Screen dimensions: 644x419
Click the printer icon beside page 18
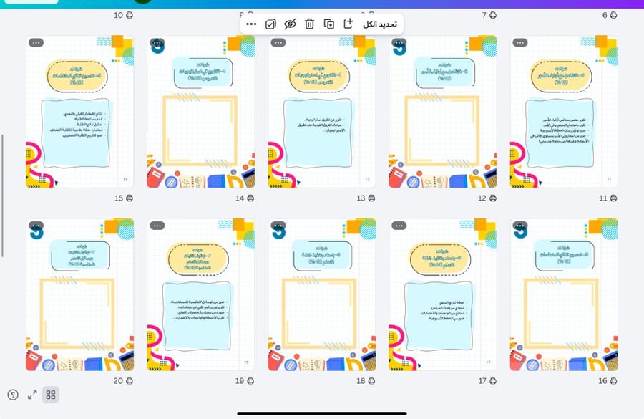tap(371, 381)
